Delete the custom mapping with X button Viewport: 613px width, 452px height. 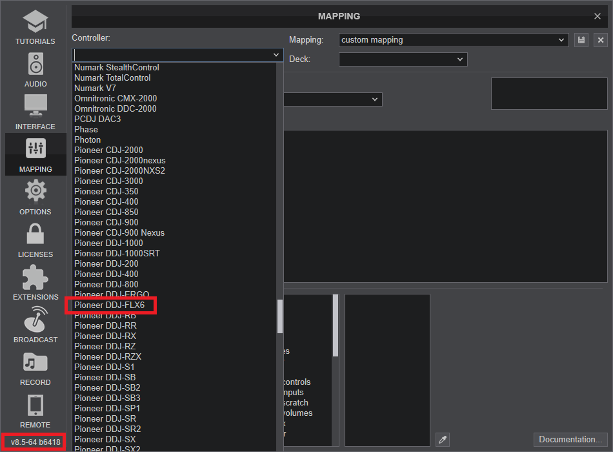[601, 40]
